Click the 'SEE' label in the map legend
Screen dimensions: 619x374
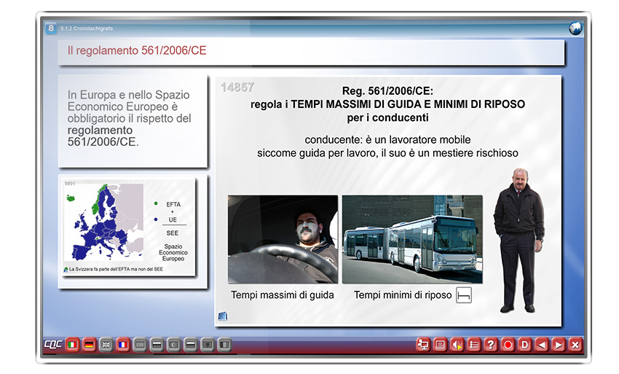pyautogui.click(x=172, y=233)
